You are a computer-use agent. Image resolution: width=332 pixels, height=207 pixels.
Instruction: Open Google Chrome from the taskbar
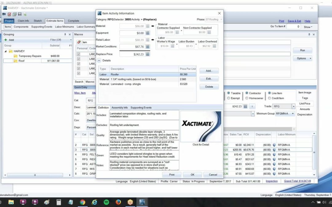click(x=83, y=202)
